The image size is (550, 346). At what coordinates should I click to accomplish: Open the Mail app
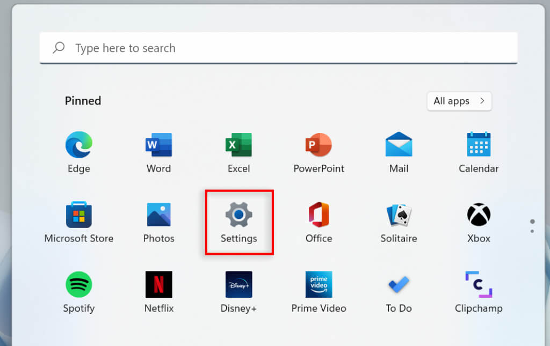(x=399, y=144)
